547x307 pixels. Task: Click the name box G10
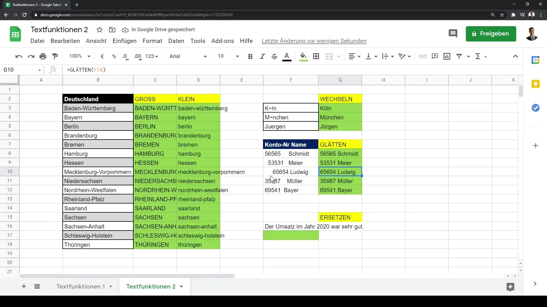(22, 70)
